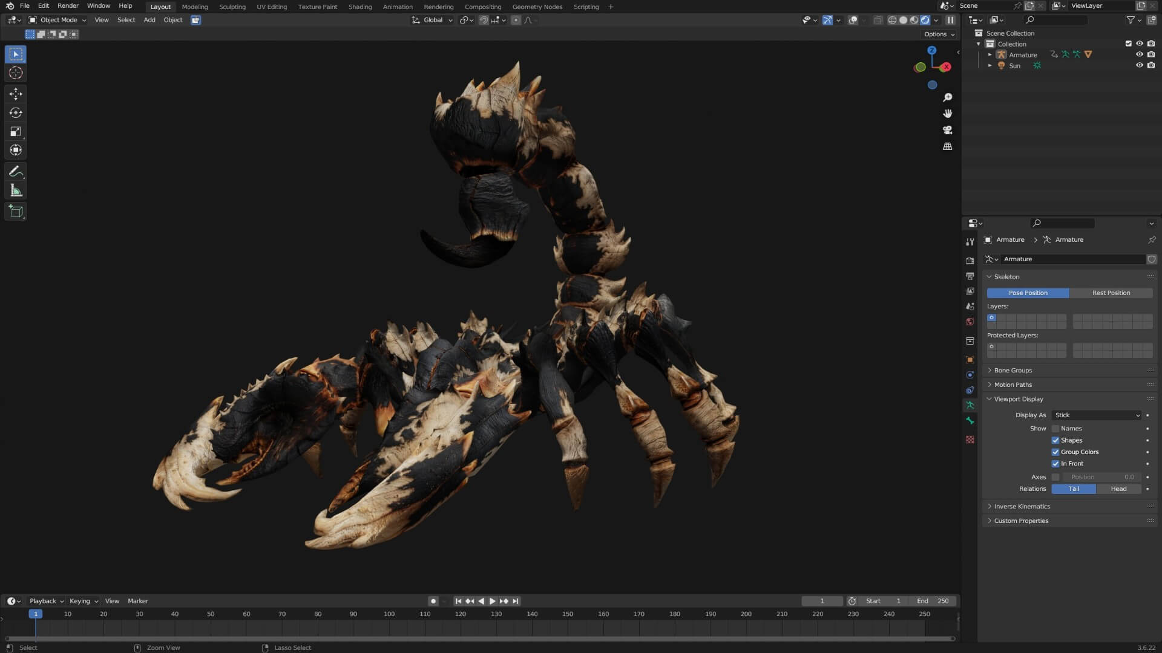Open the Tool properties tab

click(970, 242)
